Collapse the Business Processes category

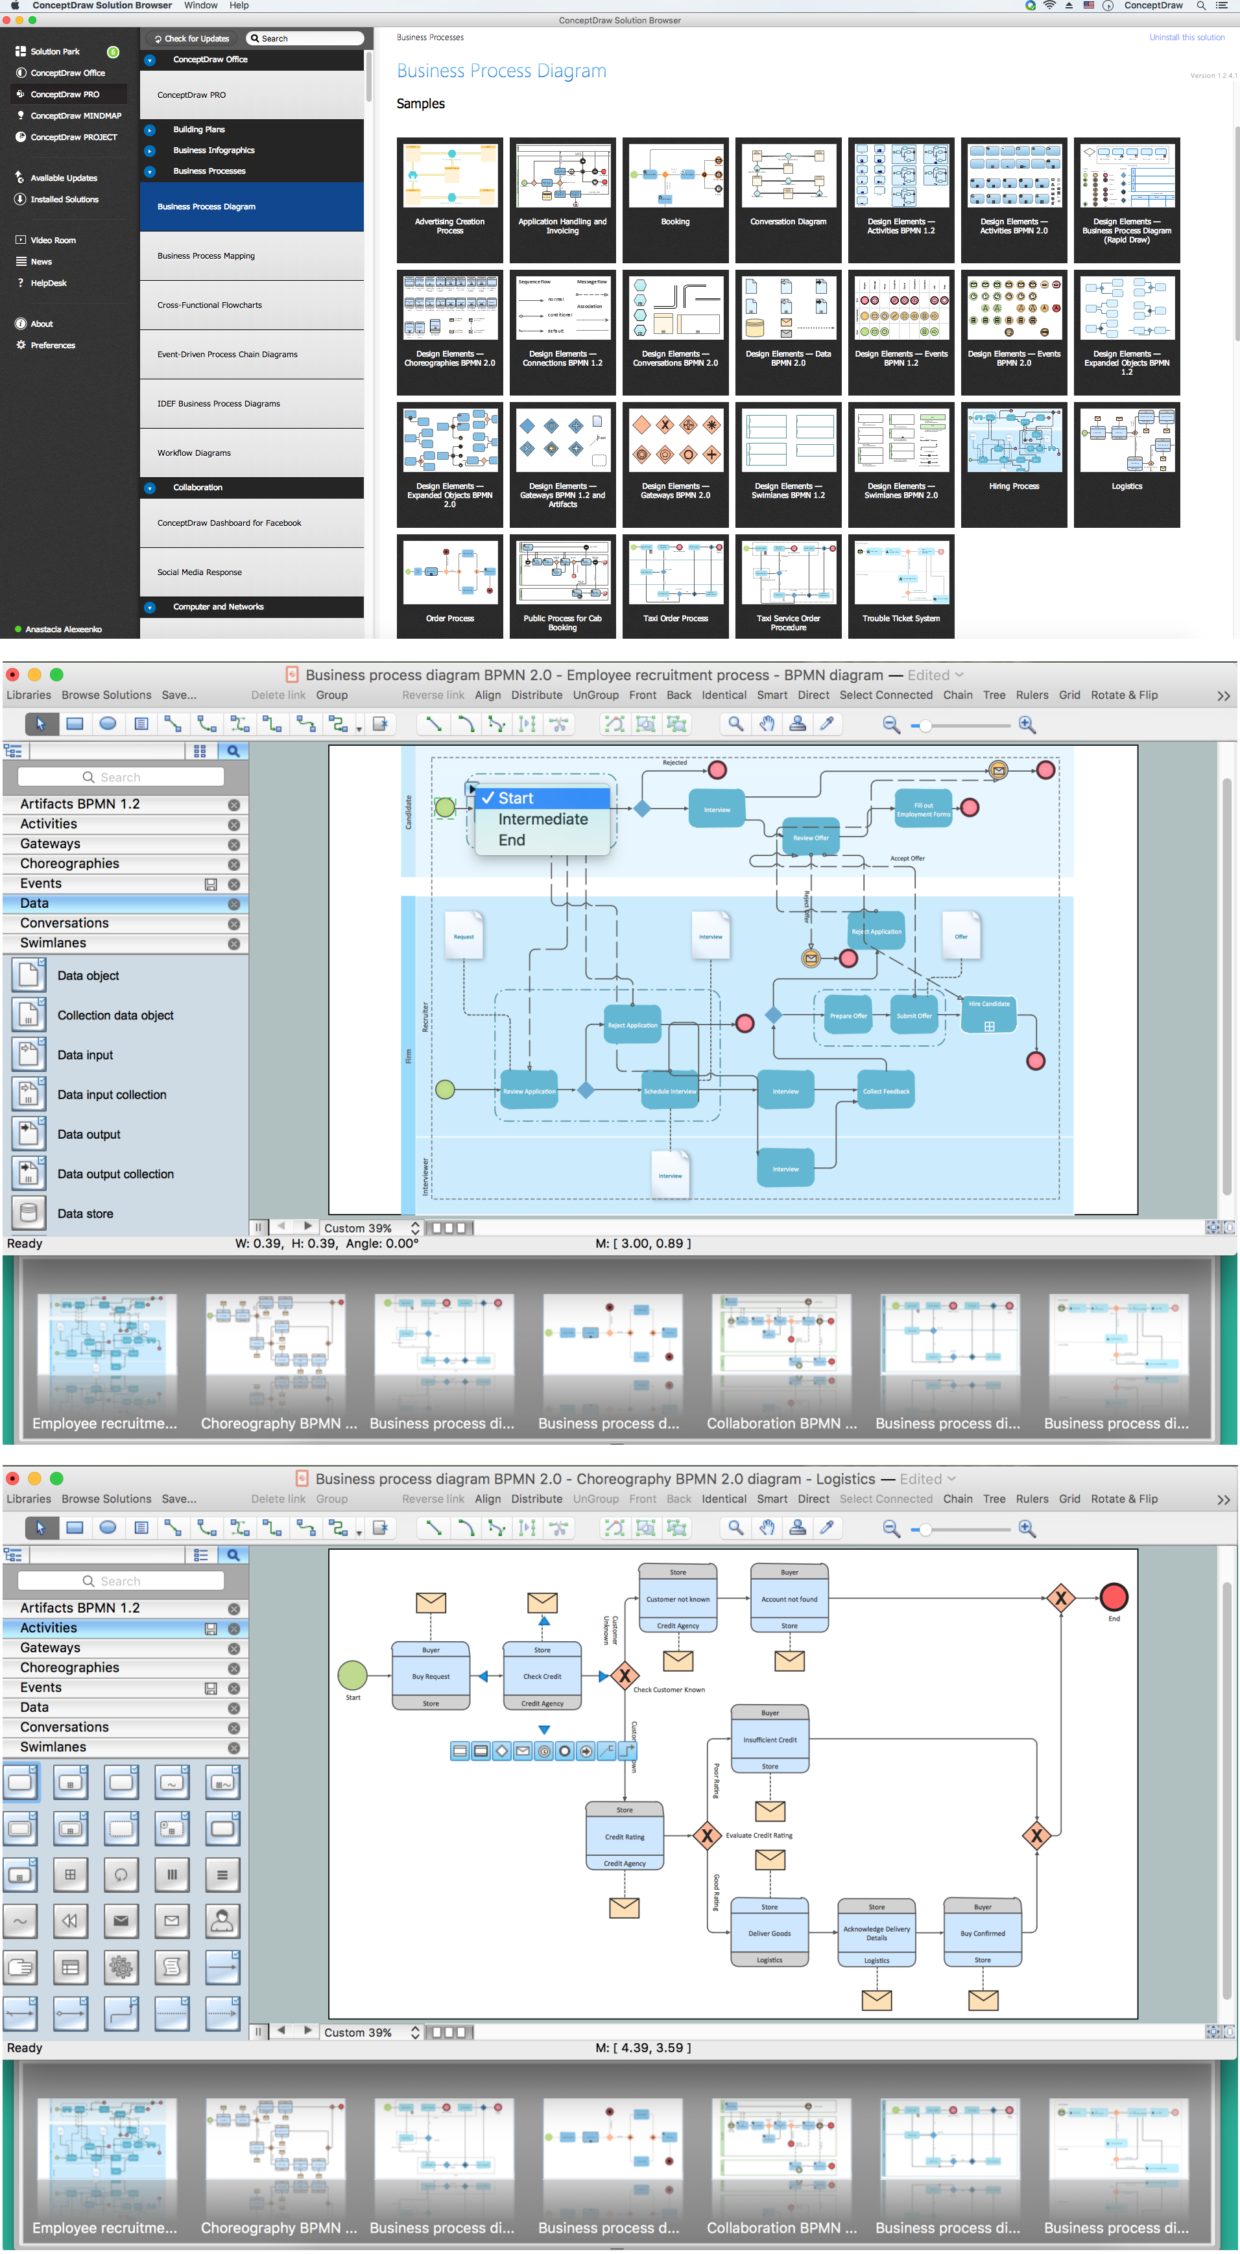(x=150, y=171)
